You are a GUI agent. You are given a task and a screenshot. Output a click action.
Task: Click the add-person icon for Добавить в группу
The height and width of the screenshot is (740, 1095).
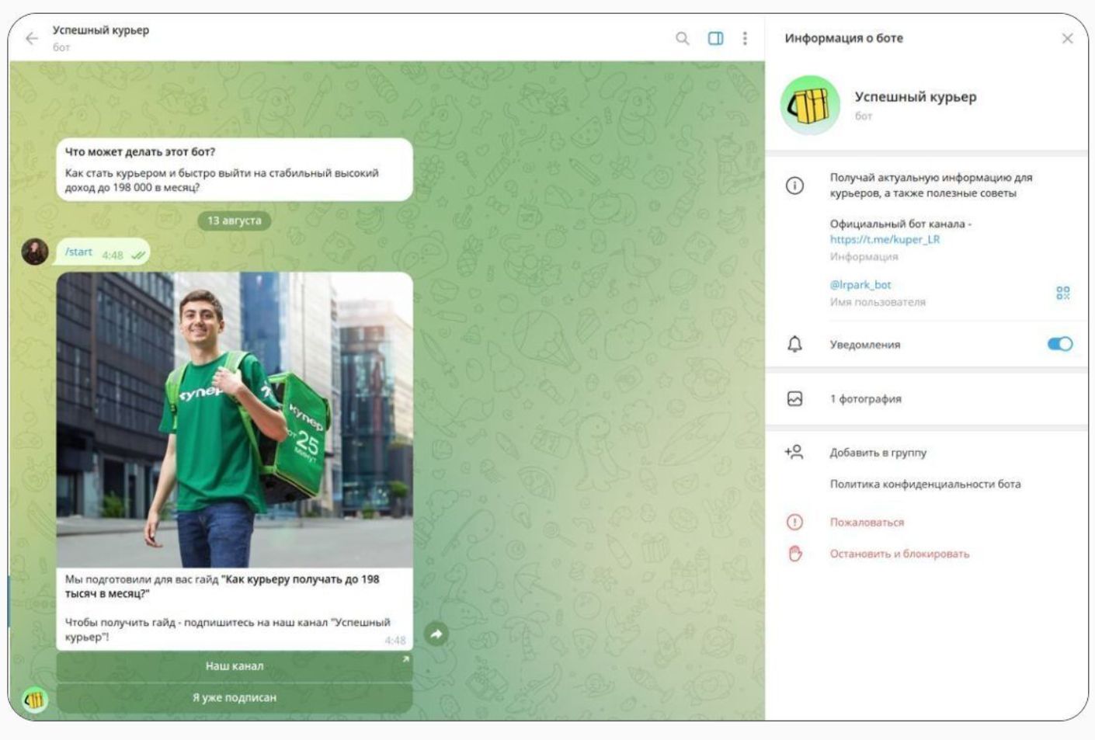click(794, 452)
